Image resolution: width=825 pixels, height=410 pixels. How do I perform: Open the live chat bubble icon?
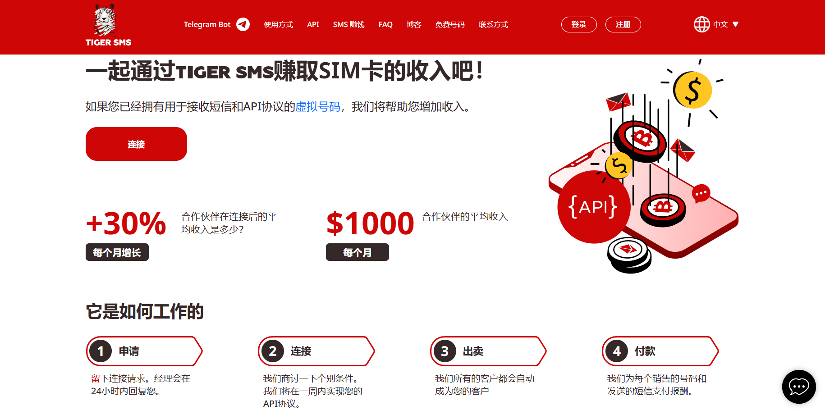point(799,387)
